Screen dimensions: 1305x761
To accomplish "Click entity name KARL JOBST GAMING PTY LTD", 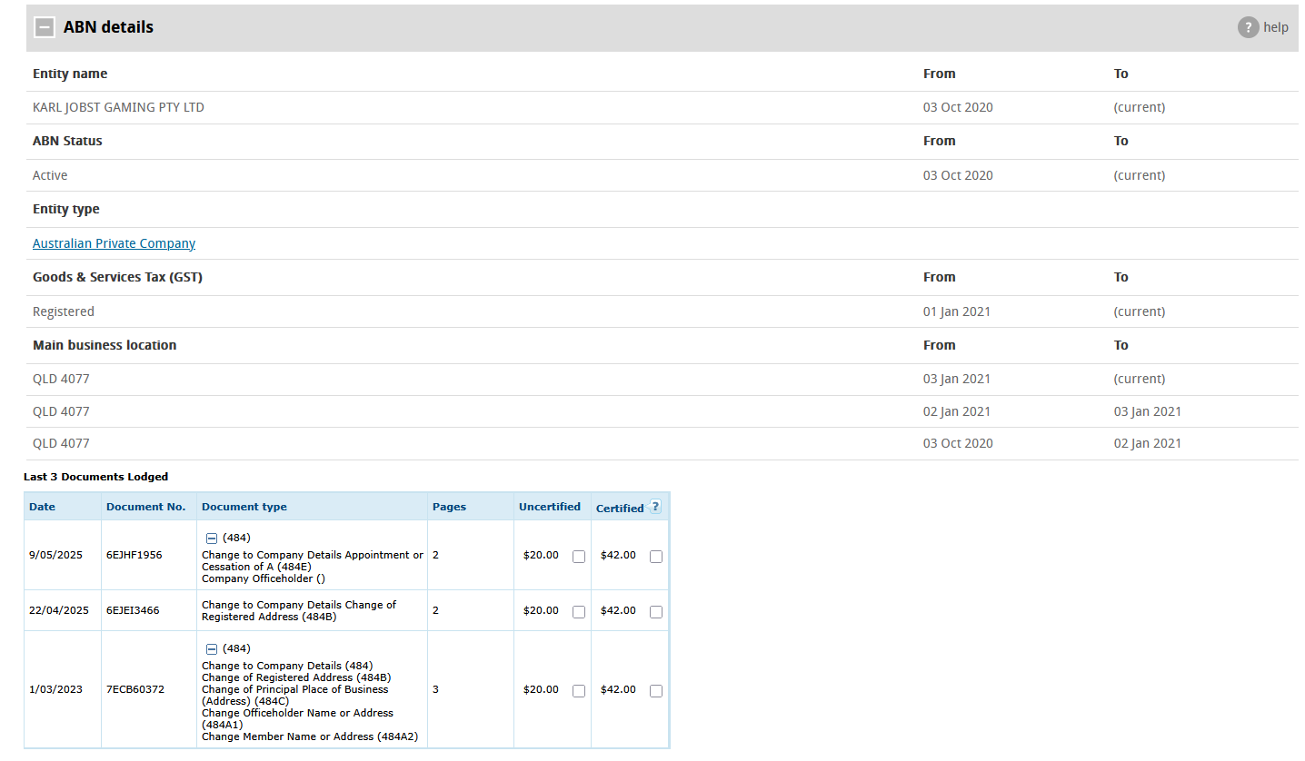I will pos(118,107).
